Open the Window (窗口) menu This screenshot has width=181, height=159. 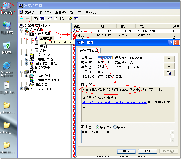pos(76,12)
